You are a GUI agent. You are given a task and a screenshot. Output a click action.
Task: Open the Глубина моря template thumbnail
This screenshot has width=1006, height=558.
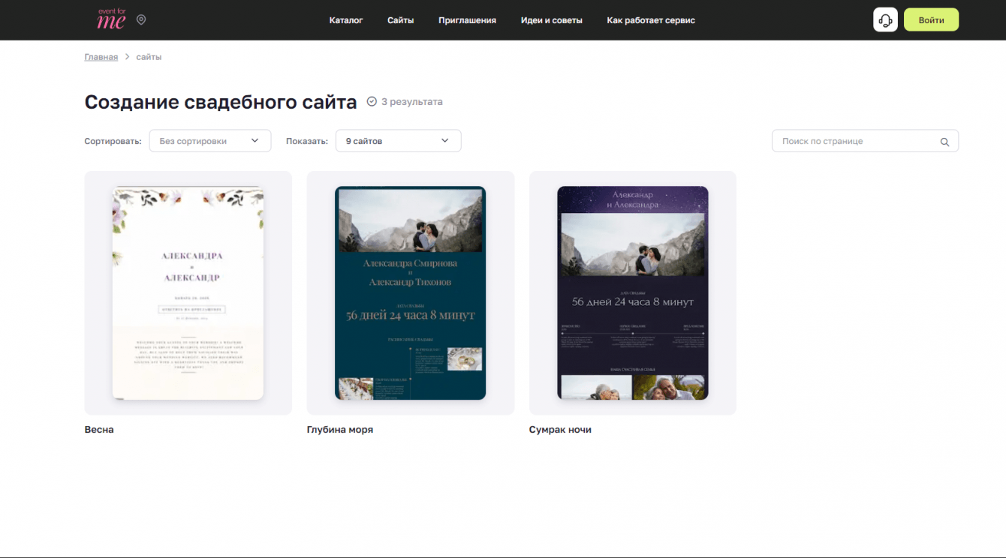point(410,292)
